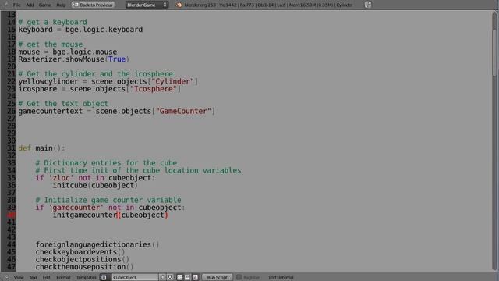This screenshot has height=281, width=499.
Task: Click the 'True' keyword on line 19
Action: tap(117, 59)
